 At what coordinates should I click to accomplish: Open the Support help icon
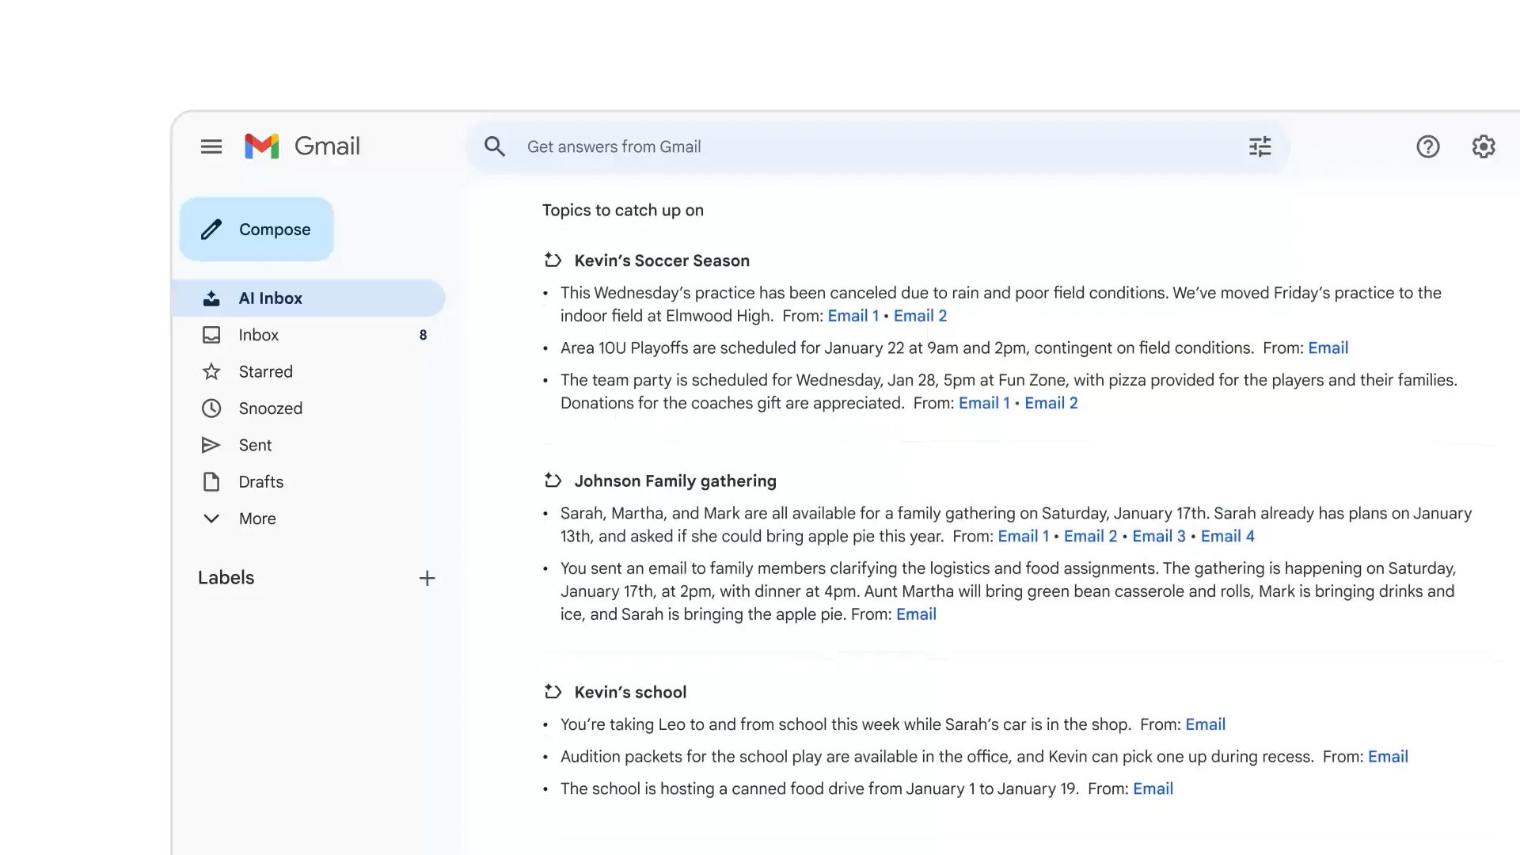(x=1427, y=146)
